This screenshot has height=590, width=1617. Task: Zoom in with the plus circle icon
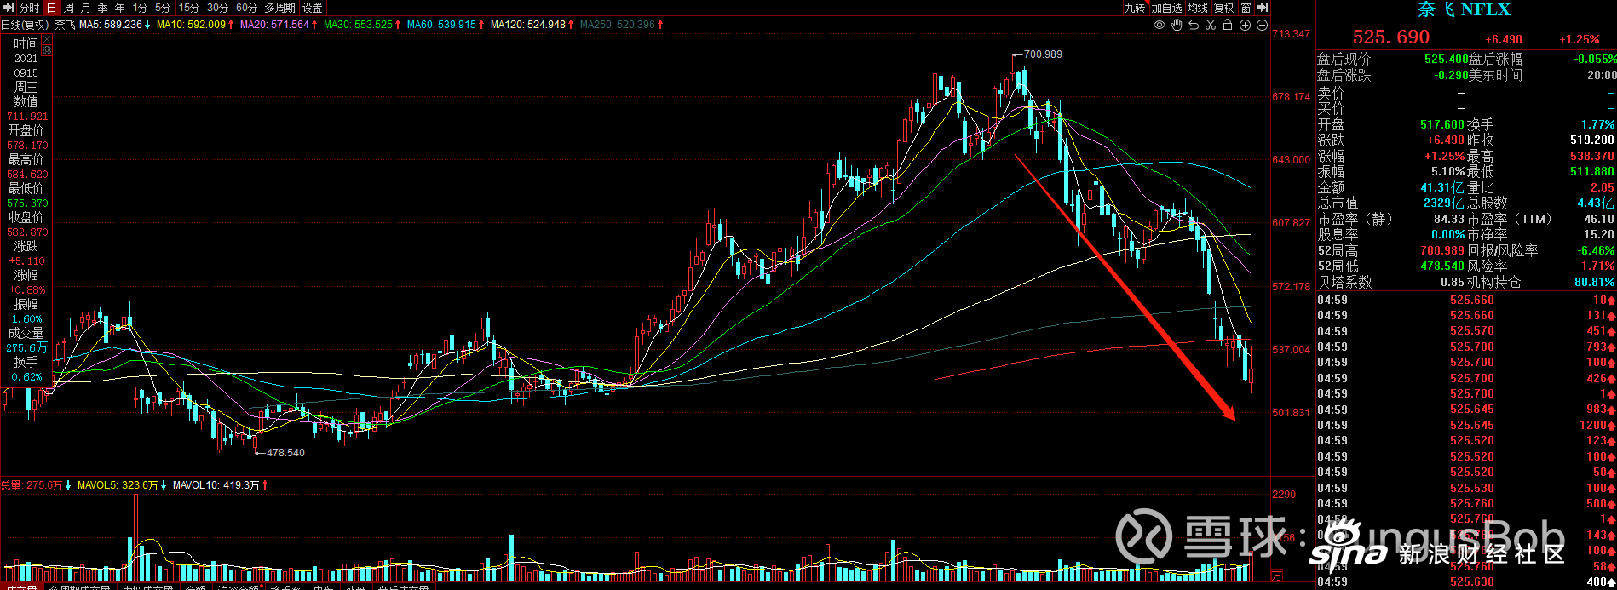(x=1245, y=26)
